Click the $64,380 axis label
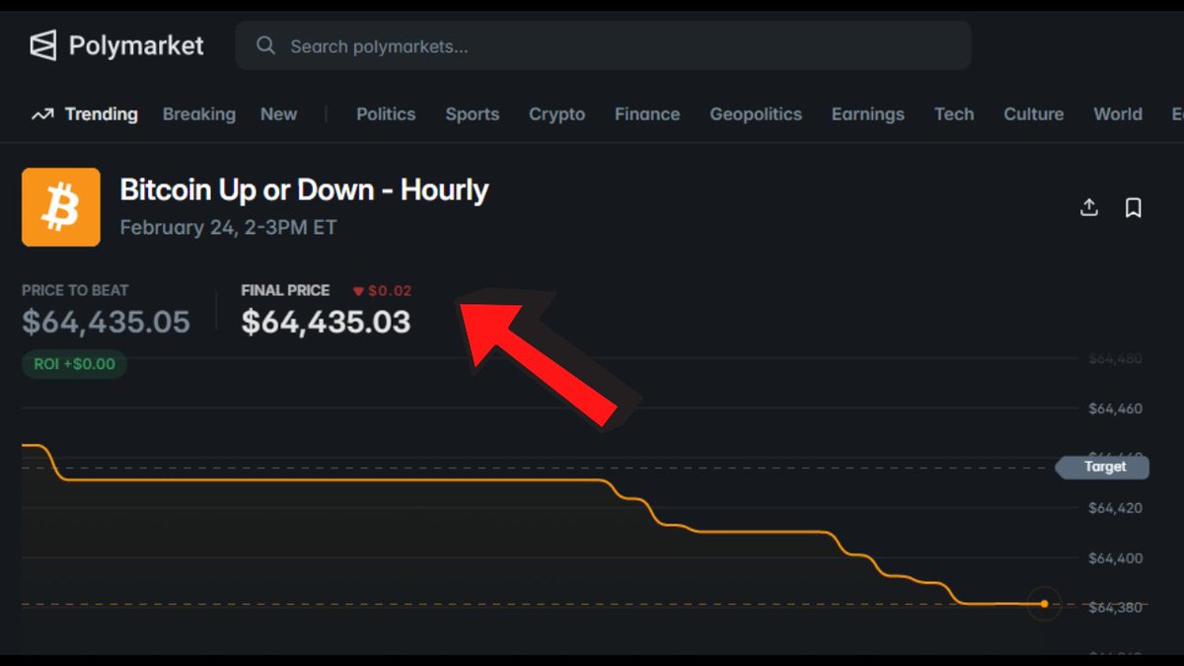The image size is (1184, 666). (1115, 608)
